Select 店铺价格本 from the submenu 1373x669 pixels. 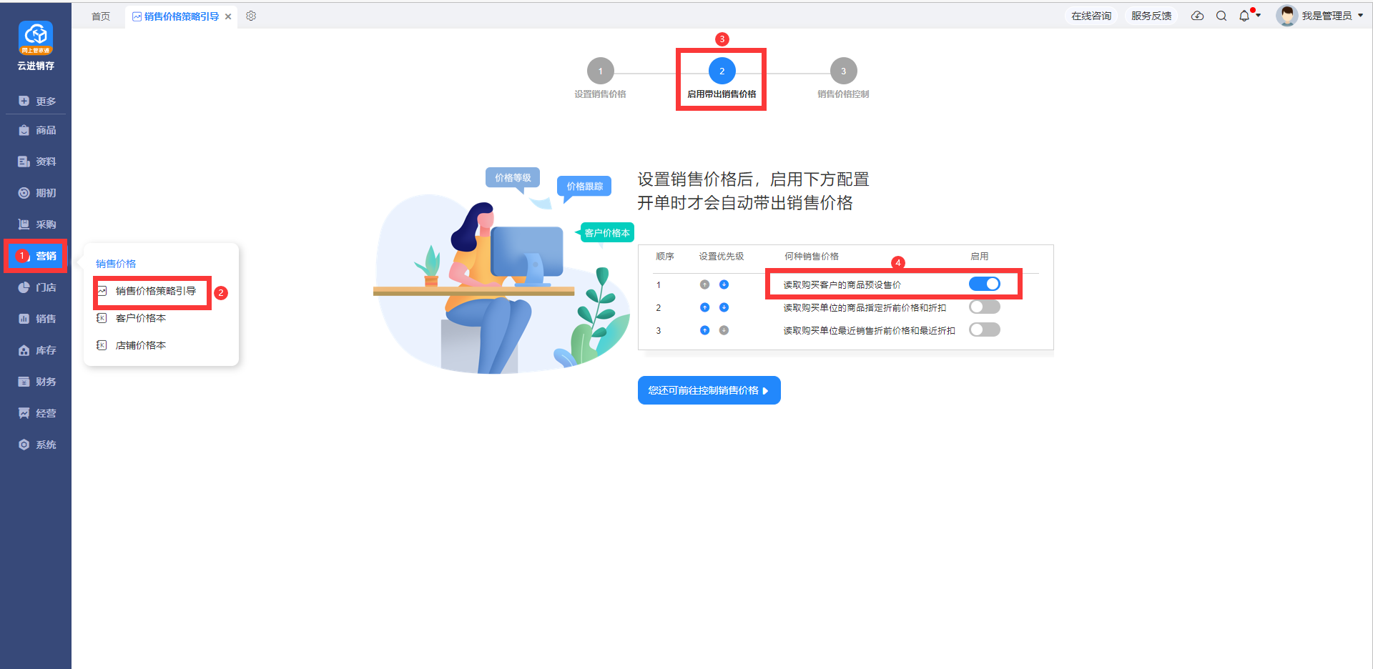click(x=141, y=345)
